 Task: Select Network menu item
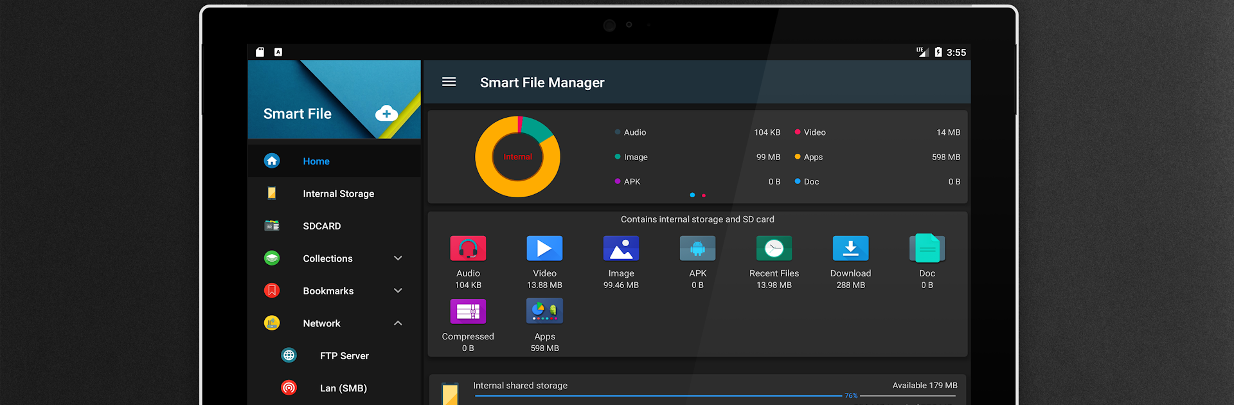334,323
